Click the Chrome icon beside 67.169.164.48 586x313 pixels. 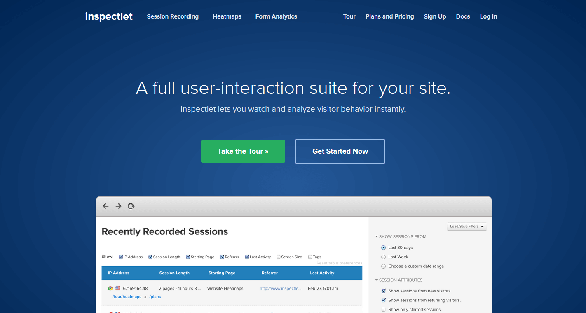110,288
